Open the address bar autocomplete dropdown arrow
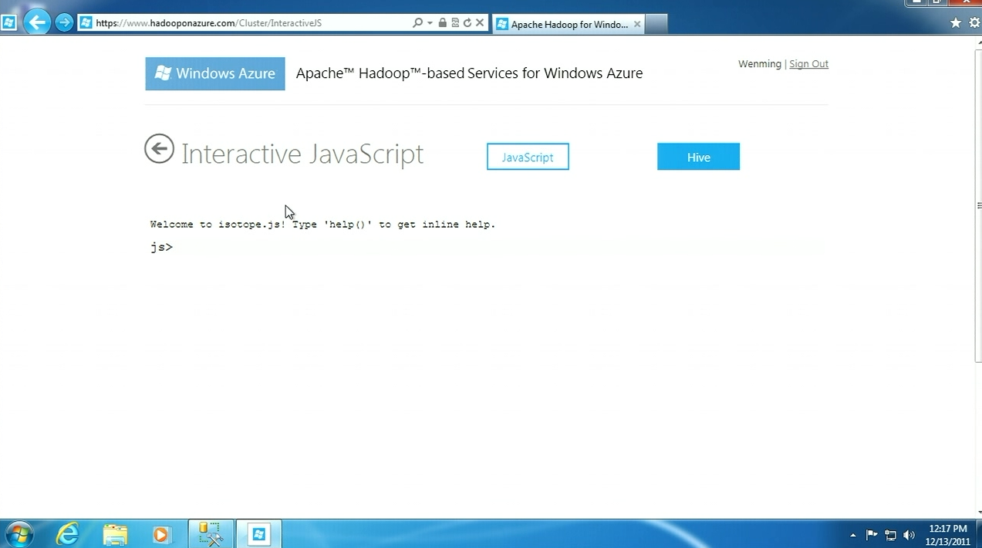The image size is (982, 548). pos(430,23)
